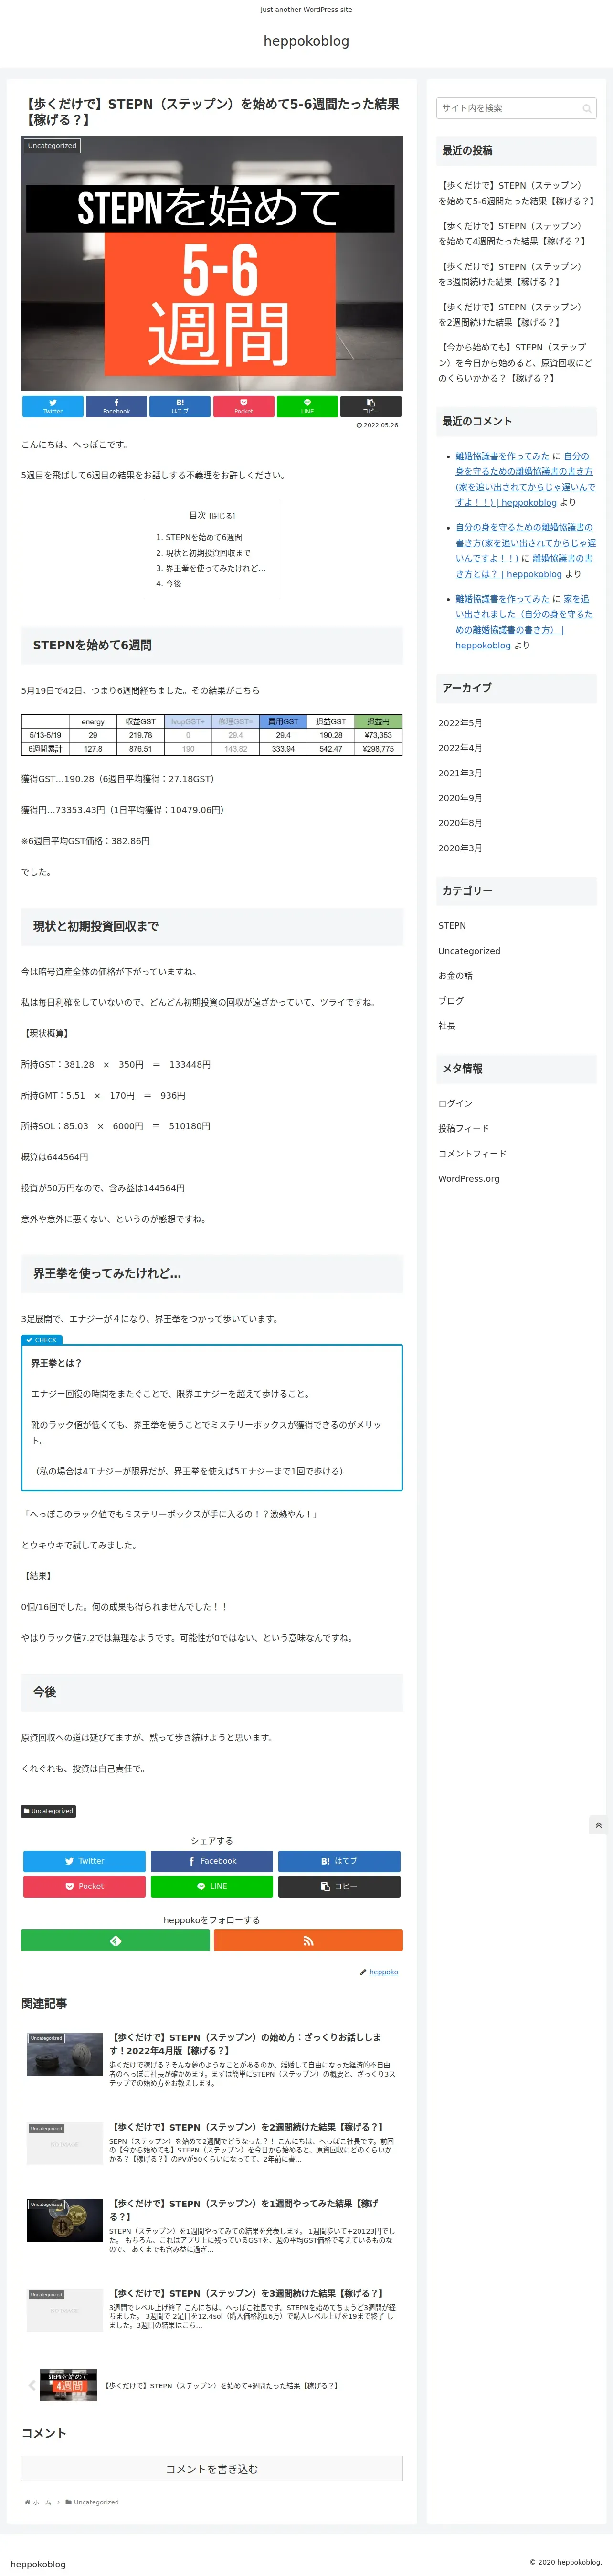Open related article STEPNの始め方

click(x=212, y=2061)
